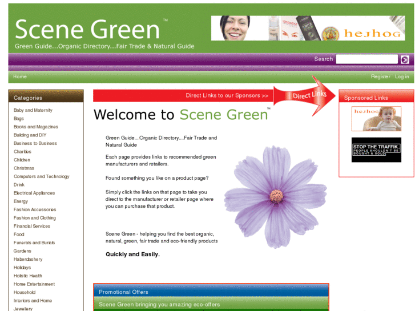Click the Sponsored Links panel header
This screenshot has height=311, width=415.
(376, 96)
